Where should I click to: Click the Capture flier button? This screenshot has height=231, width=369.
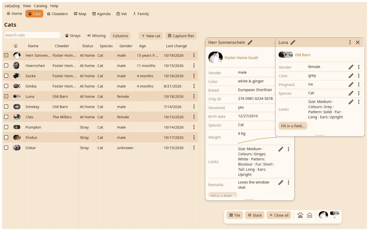coord(181,36)
